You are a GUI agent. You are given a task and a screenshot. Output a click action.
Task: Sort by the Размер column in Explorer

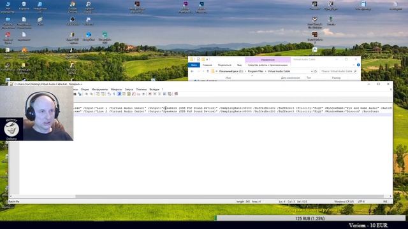(336, 78)
